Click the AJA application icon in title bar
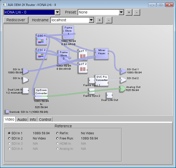Image resolution: width=176 pixels, height=168 pixels. click(x=4, y=5)
